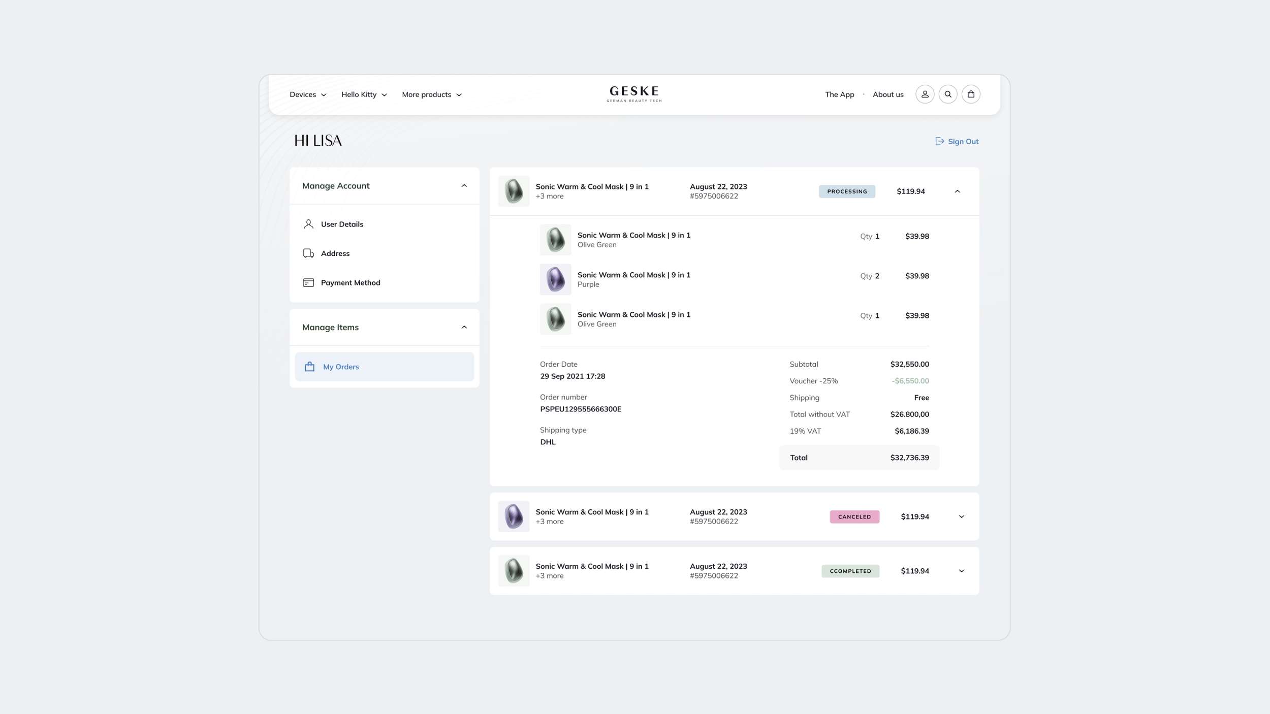Click the Sign Out link
Screen dimensions: 1270x714
pos(957,142)
